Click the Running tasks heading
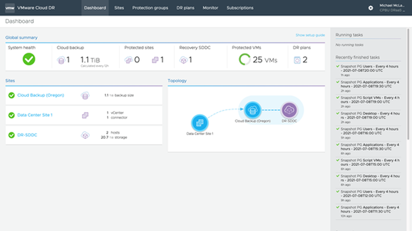Image resolution: width=412 pixels, height=231 pixels. click(x=349, y=35)
